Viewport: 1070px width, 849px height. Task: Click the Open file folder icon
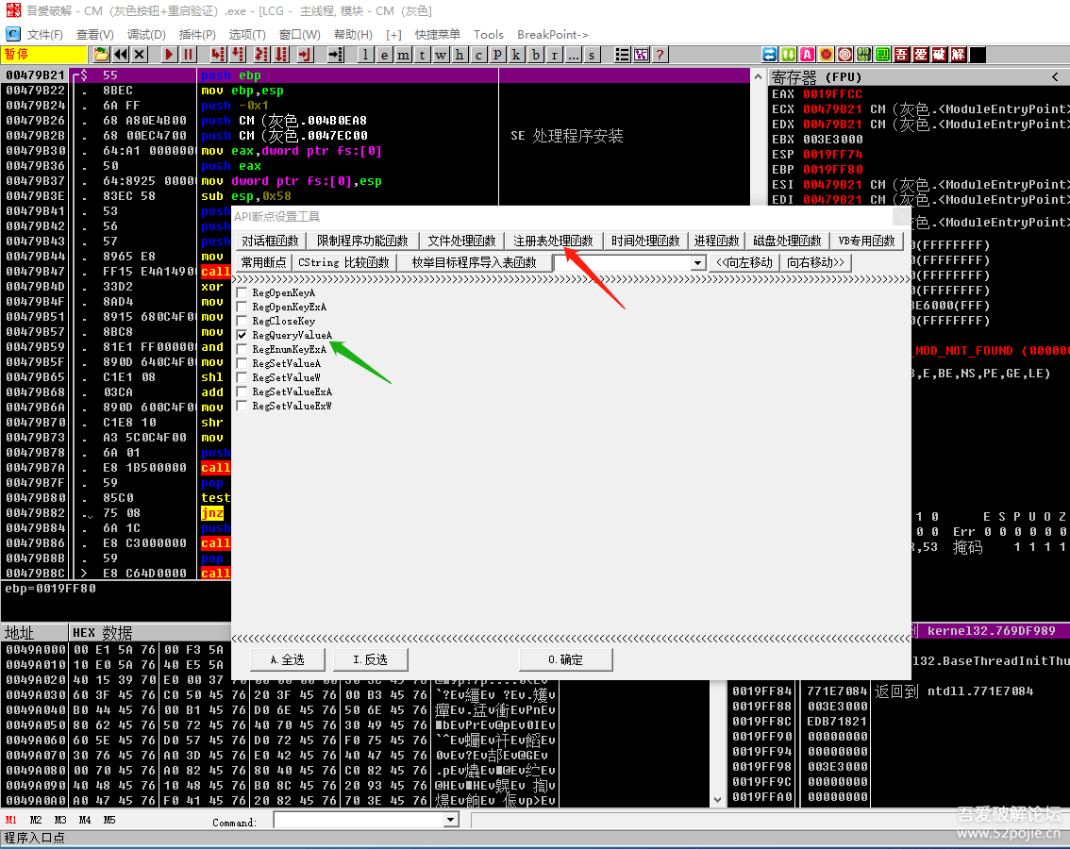[102, 55]
